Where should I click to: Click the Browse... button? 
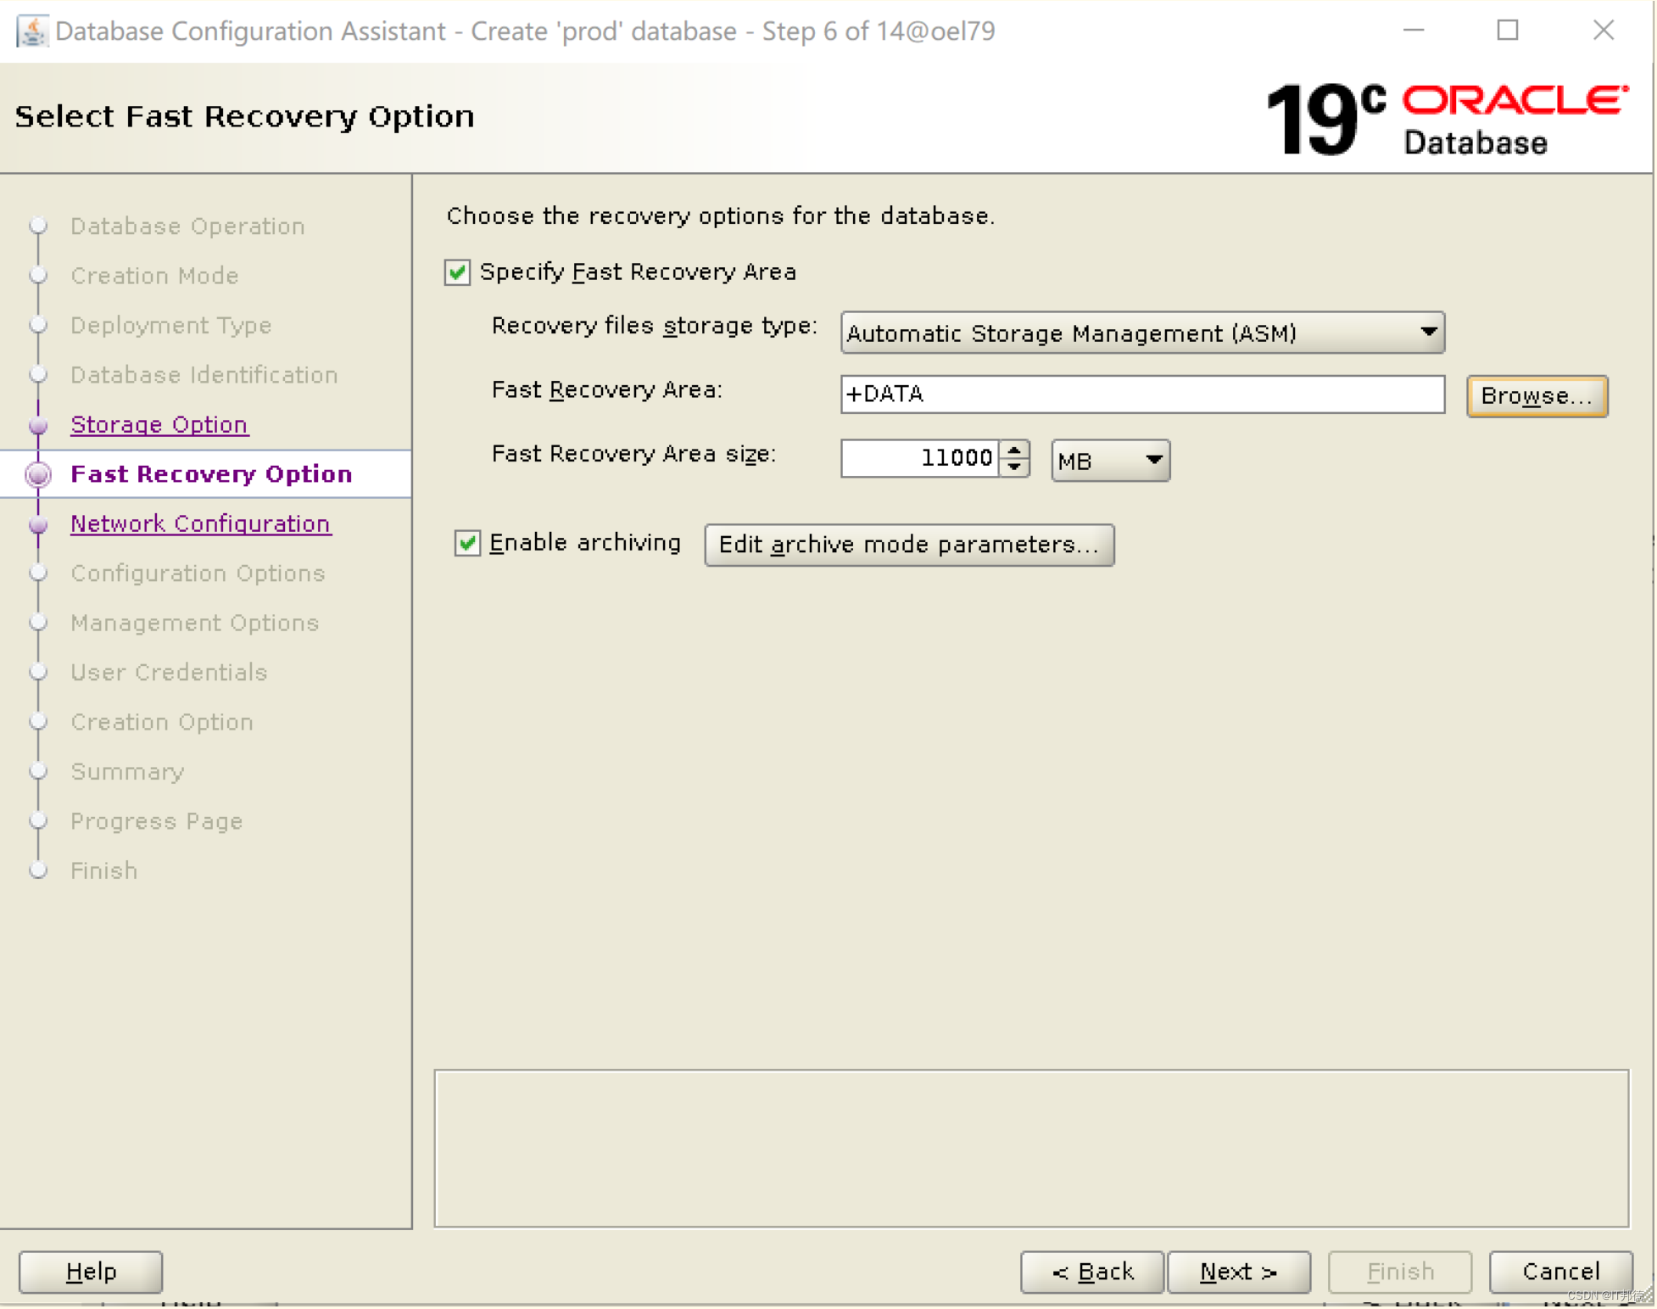(1537, 396)
